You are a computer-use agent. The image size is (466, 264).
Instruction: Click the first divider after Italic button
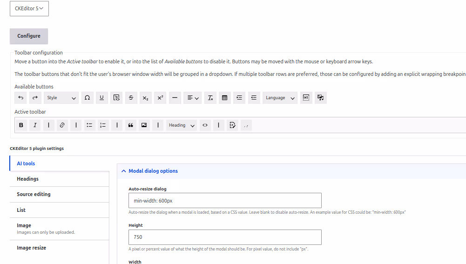pos(48,125)
